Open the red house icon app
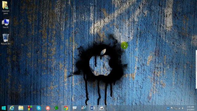Viewport: 197px width, 111px height. tap(48, 108)
